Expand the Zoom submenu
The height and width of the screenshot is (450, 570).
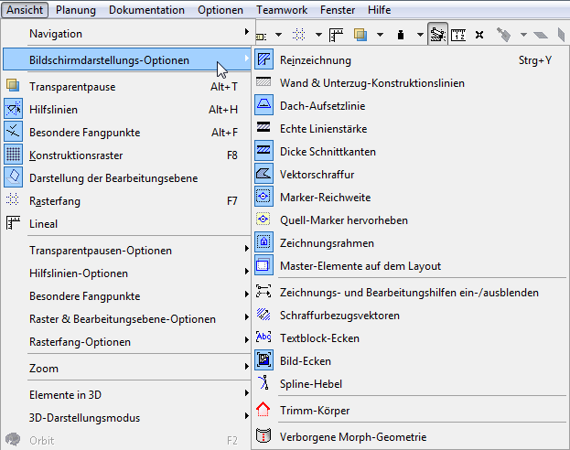[126, 369]
